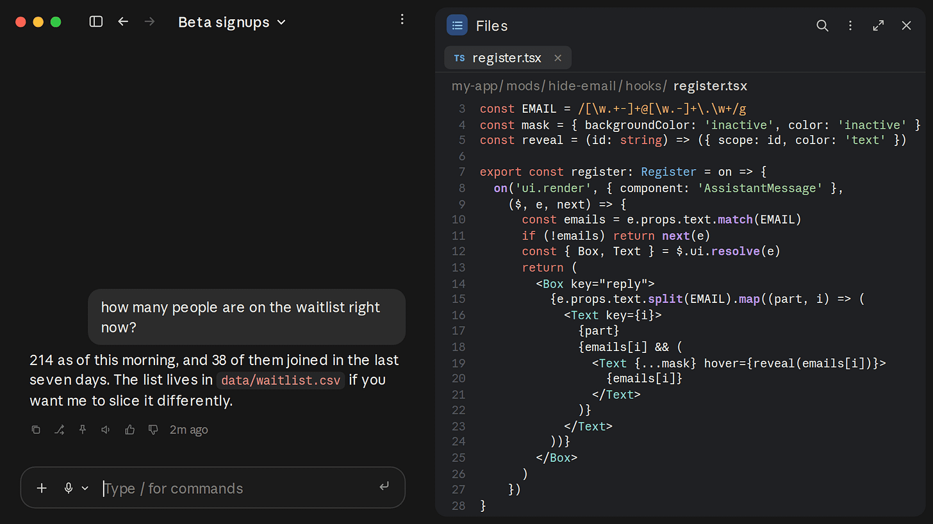This screenshot has height=524, width=933.
Task: Click the macOS green fullscreen button
Action: point(56,22)
